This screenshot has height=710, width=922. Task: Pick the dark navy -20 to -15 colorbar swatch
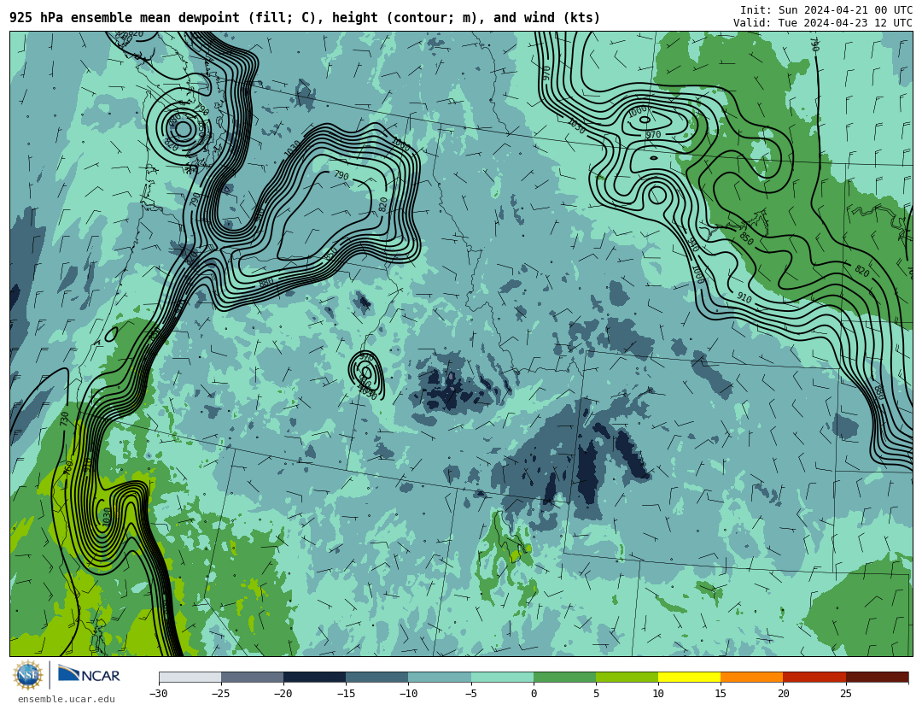coord(314,677)
